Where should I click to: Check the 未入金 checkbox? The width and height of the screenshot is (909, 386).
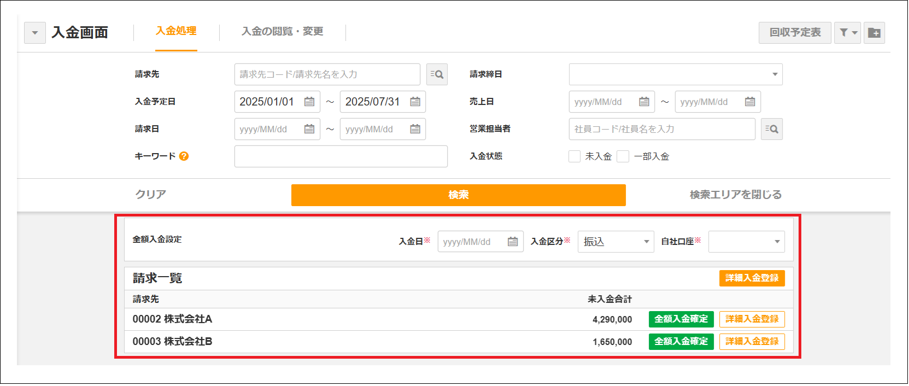point(574,156)
